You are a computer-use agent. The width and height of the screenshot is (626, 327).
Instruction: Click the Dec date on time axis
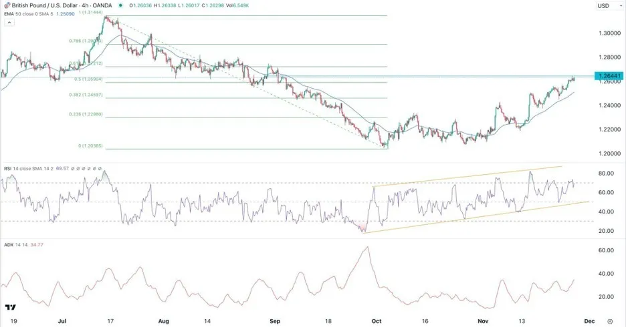[x=589, y=321]
